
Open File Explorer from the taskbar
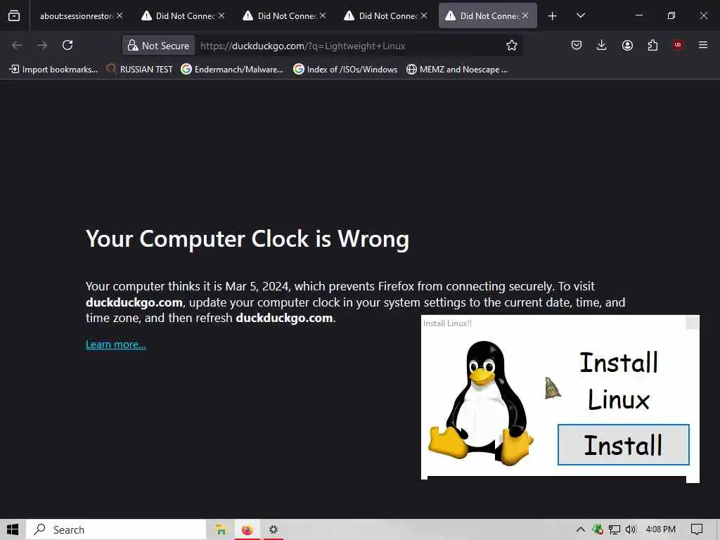[x=221, y=529]
